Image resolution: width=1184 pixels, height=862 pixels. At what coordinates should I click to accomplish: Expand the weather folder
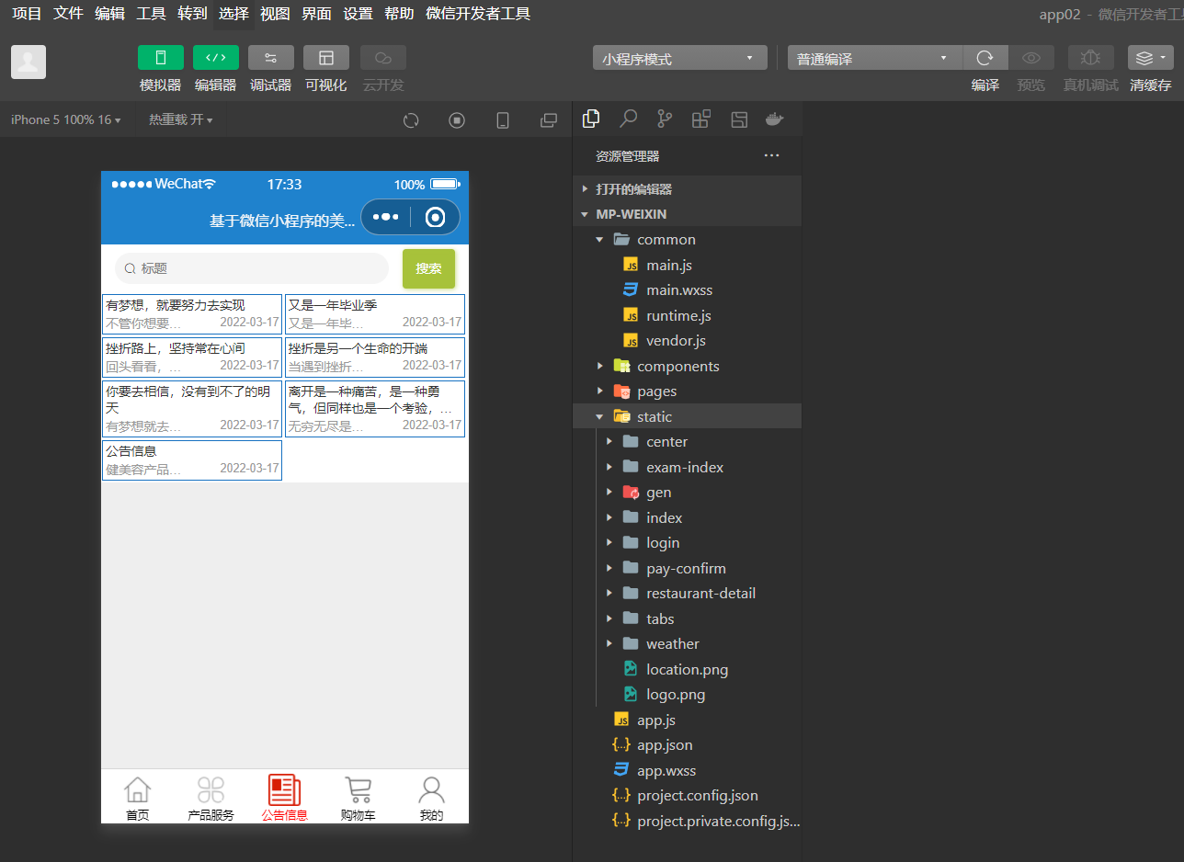pos(687,644)
